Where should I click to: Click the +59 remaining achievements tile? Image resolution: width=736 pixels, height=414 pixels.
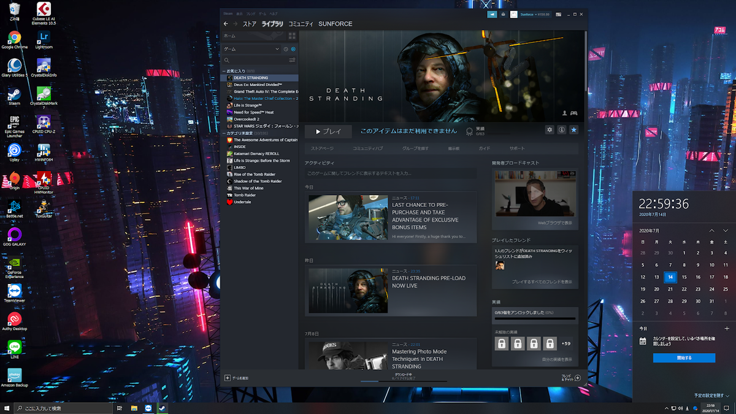[x=566, y=343]
